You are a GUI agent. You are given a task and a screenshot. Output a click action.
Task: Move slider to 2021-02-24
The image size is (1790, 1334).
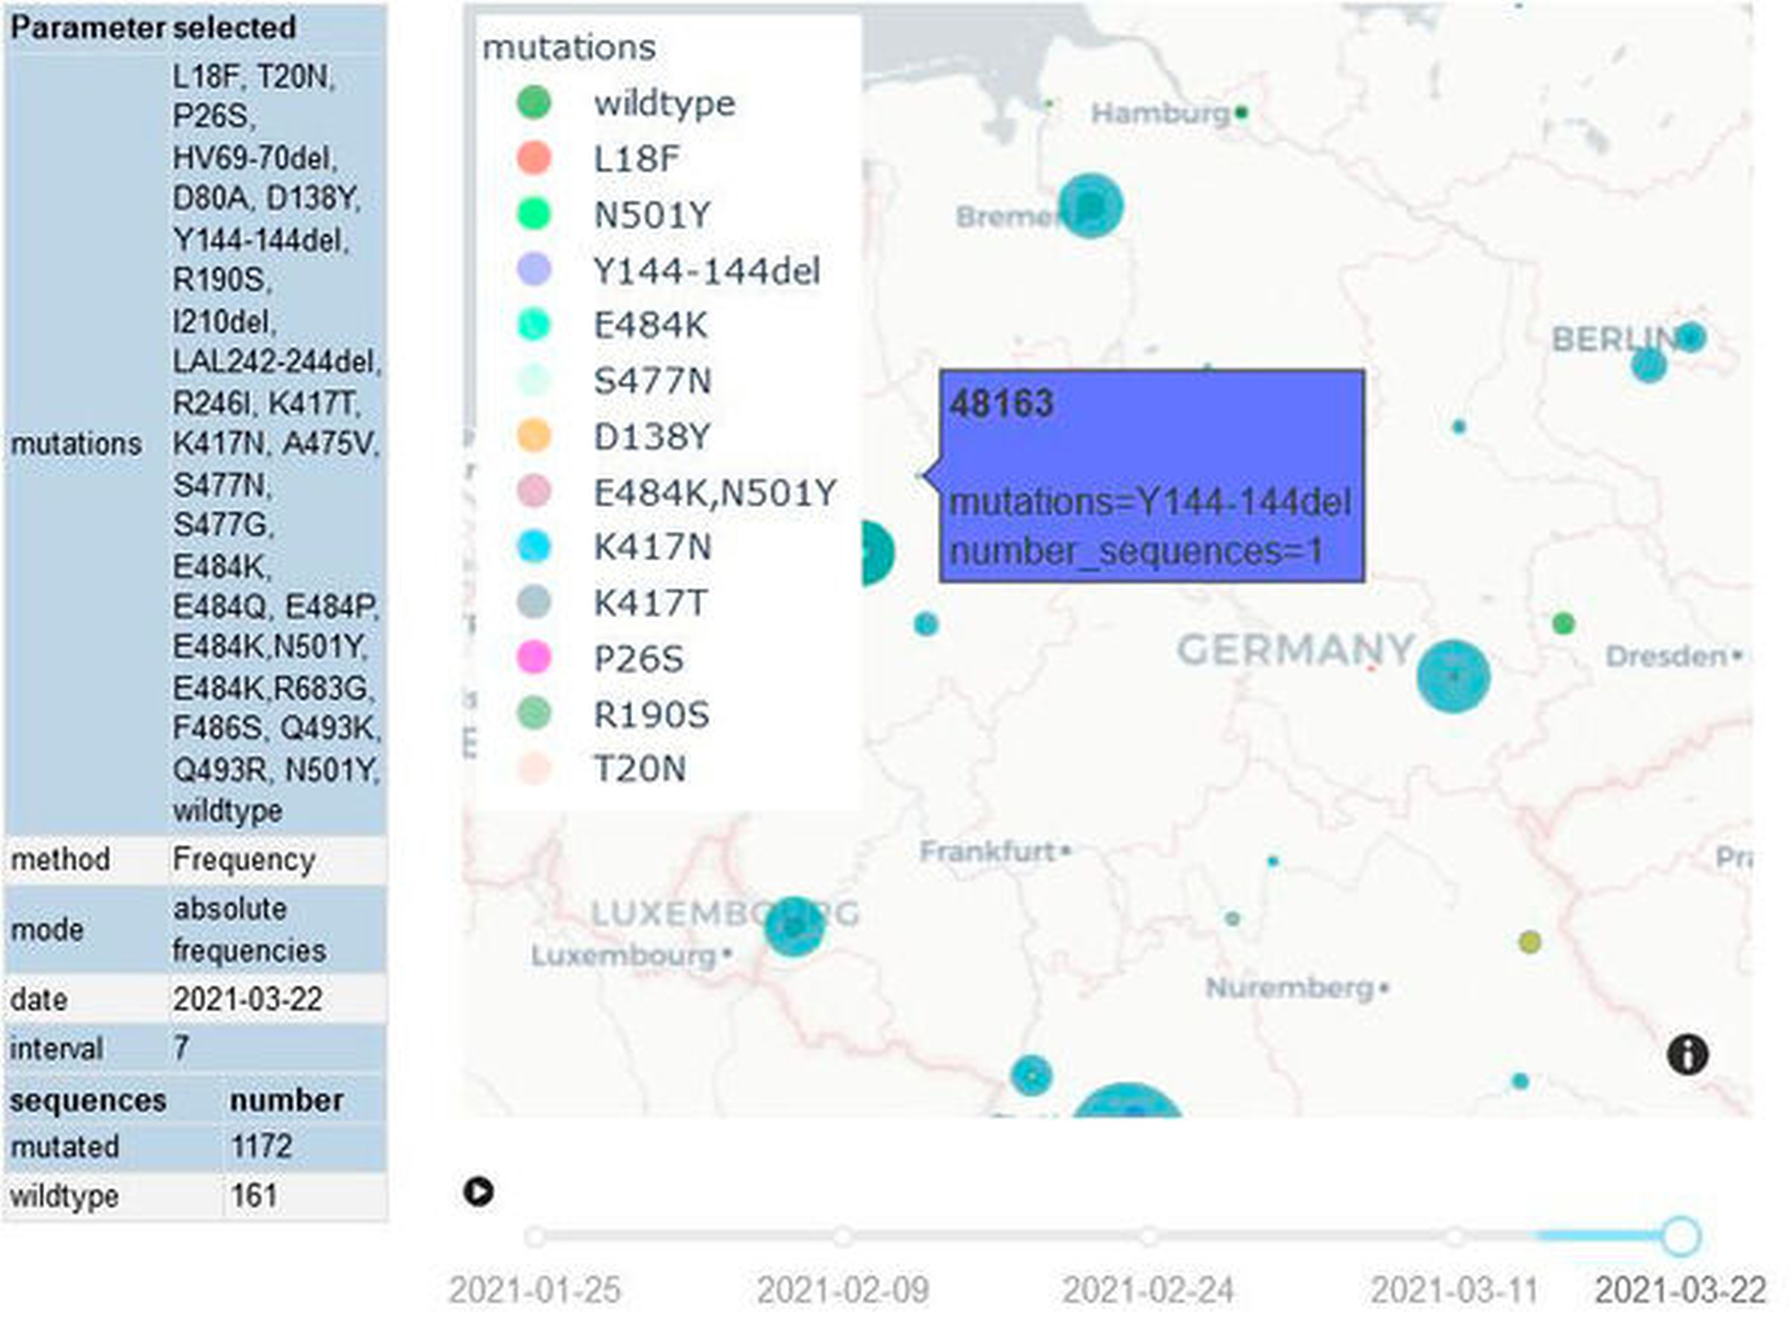(1147, 1236)
